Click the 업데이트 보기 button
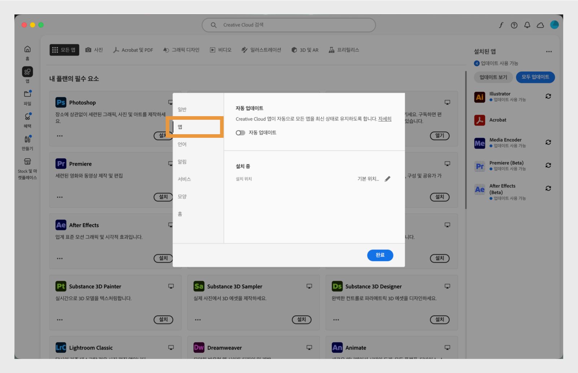 (x=493, y=77)
